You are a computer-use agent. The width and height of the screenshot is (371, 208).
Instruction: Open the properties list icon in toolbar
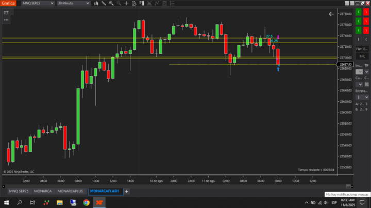click(x=172, y=3)
